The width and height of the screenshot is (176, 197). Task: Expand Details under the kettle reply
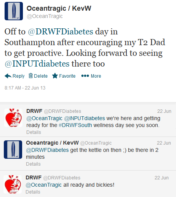[x=33, y=164]
